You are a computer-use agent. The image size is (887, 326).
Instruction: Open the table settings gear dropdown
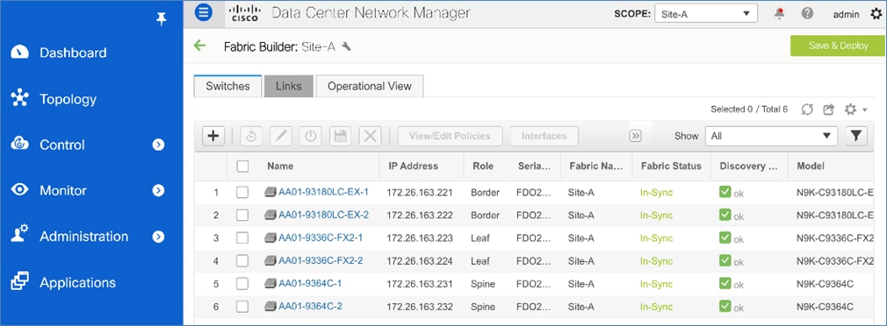coord(855,110)
